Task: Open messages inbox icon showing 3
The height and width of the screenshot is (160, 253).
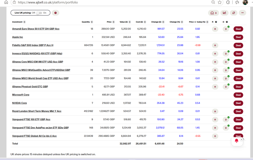Action: [x=213, y=13]
